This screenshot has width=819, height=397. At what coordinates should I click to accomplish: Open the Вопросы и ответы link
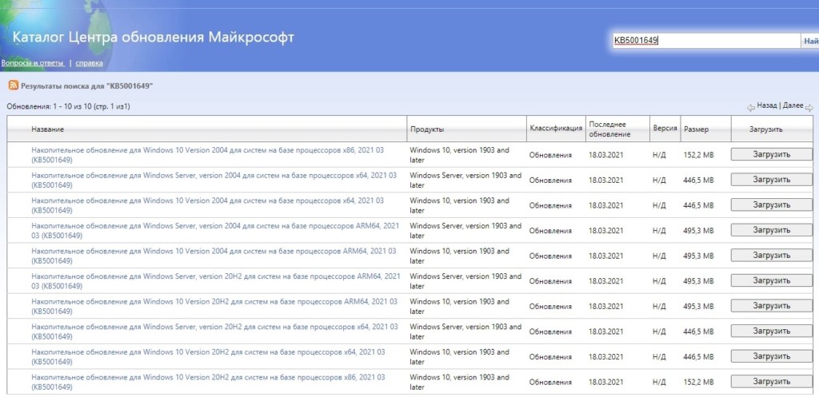33,63
